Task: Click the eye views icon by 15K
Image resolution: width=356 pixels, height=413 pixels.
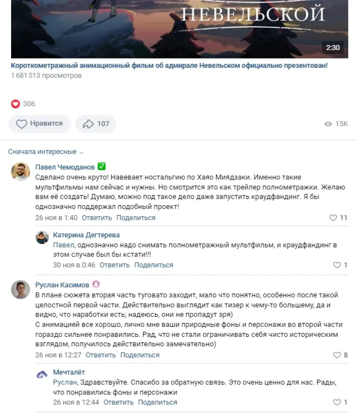Action: click(328, 124)
